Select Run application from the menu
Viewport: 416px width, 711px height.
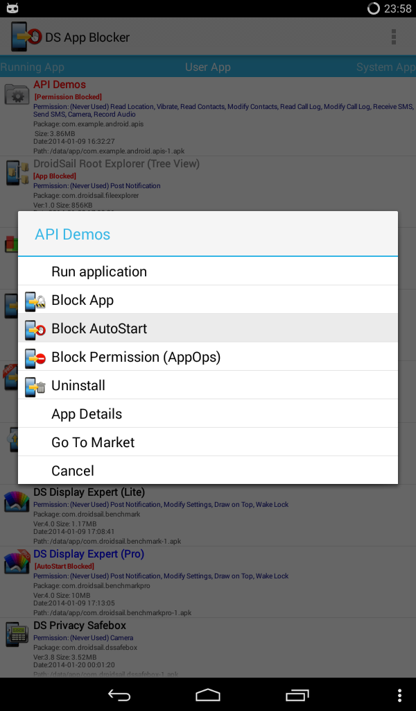point(208,271)
